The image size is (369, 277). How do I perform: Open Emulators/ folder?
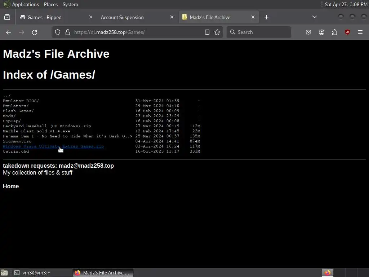15,106
